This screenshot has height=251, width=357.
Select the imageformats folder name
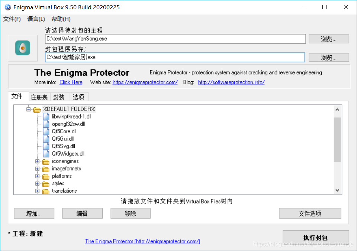point(67,169)
